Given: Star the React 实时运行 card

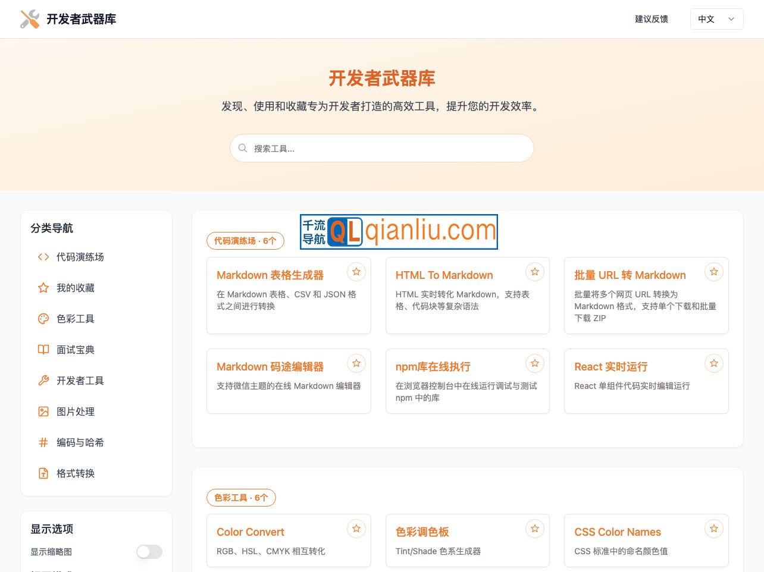Looking at the screenshot, I should [713, 363].
